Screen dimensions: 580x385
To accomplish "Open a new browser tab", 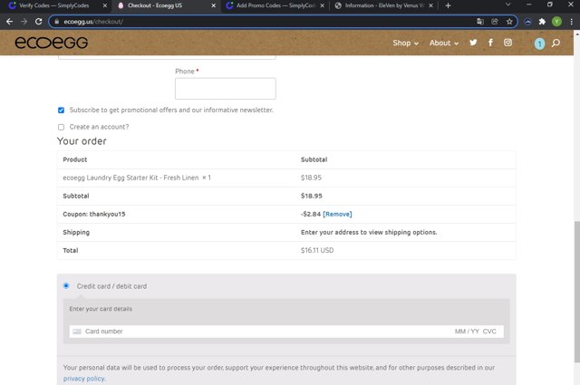I will (448, 5).
